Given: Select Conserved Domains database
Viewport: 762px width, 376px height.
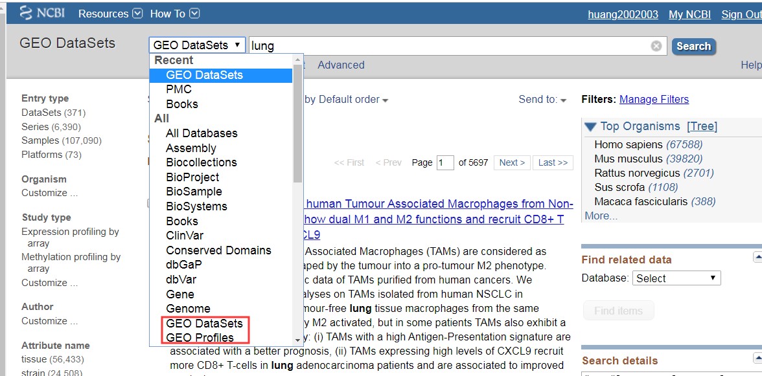Looking at the screenshot, I should [x=219, y=250].
